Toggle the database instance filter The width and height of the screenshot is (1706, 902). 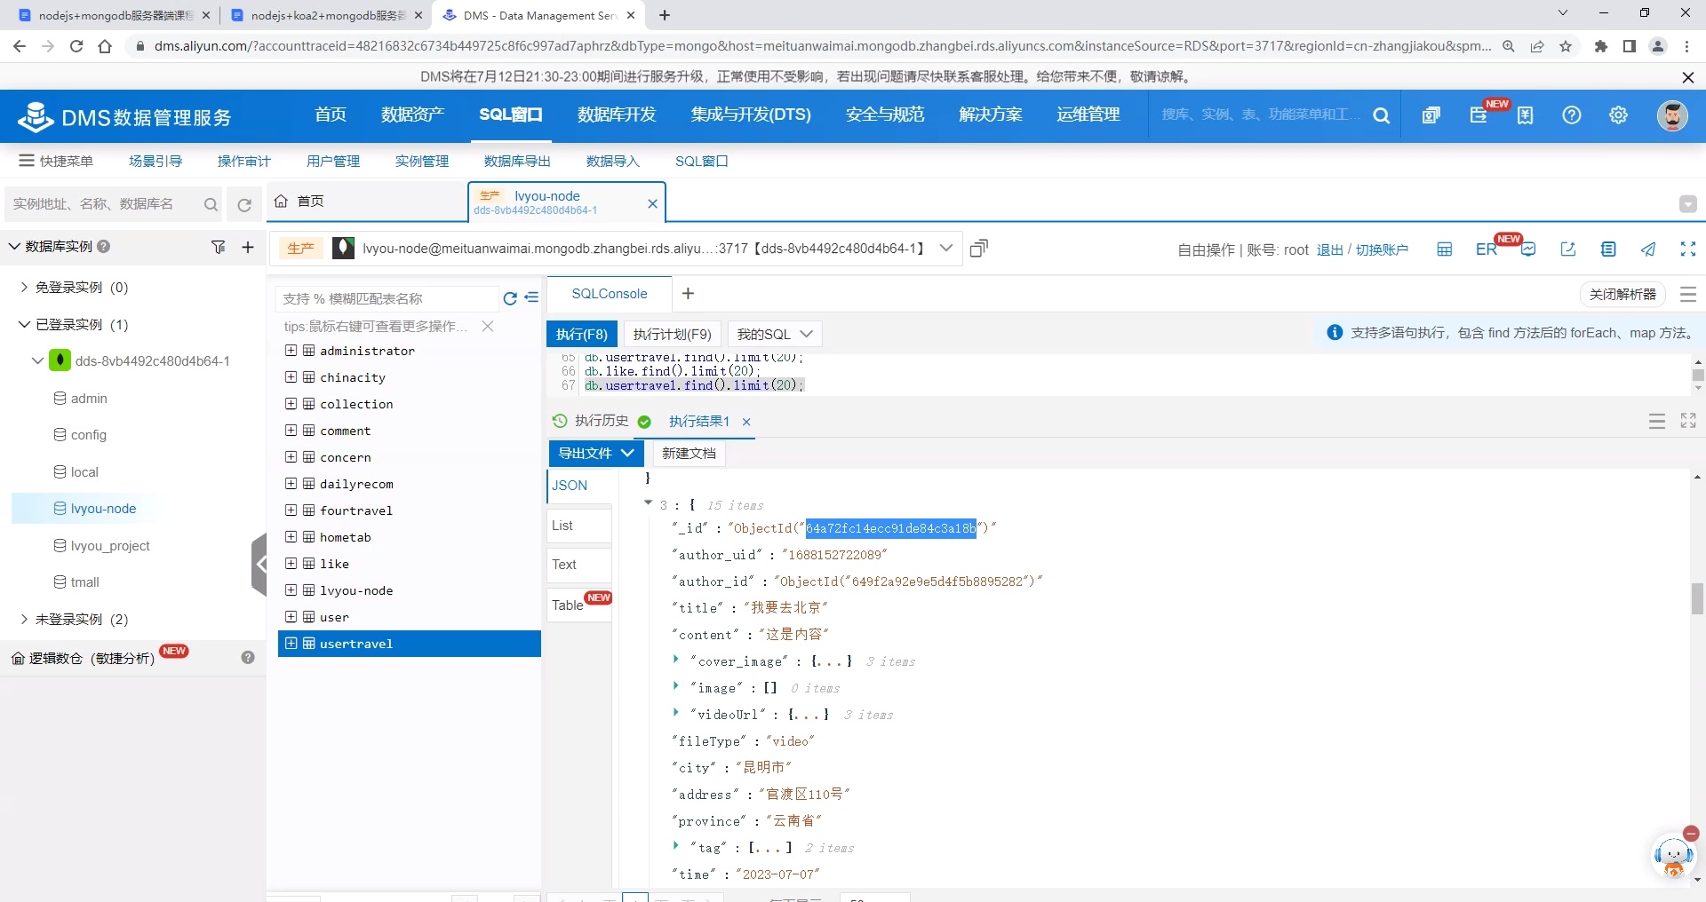[219, 248]
